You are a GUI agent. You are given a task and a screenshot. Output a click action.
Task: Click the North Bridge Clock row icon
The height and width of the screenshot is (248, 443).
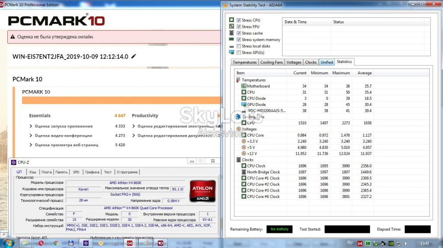coord(244,172)
